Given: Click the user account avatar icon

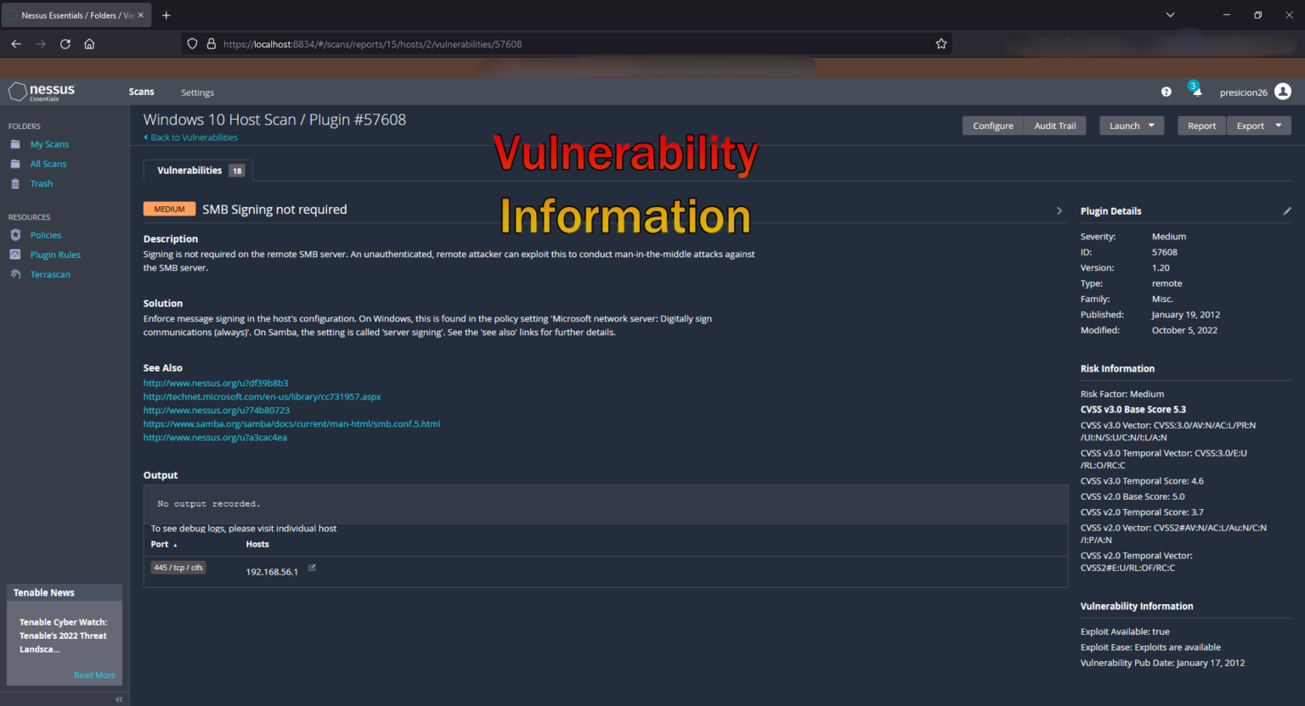Looking at the screenshot, I should coord(1283,92).
